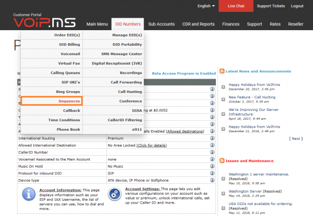
Task: Open the Reseller menu
Action: [296, 24]
